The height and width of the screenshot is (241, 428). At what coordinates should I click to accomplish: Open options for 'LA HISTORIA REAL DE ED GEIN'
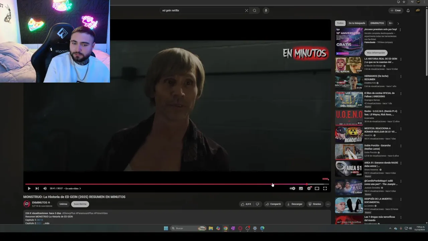click(401, 59)
